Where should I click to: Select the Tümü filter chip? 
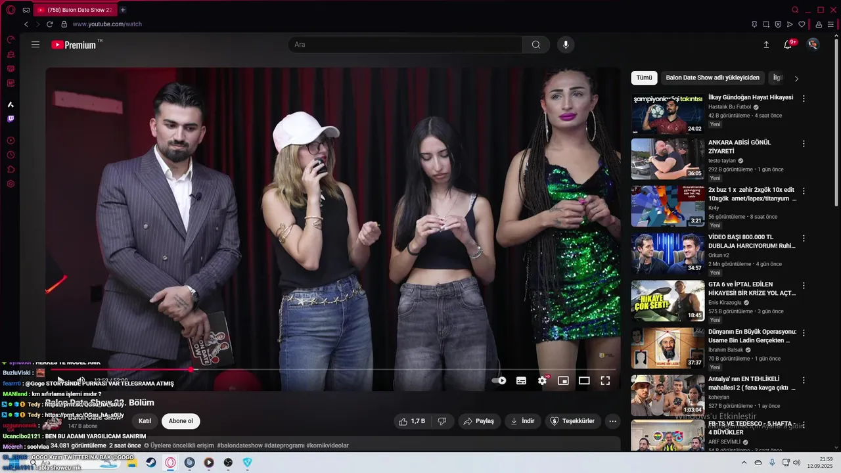point(644,78)
